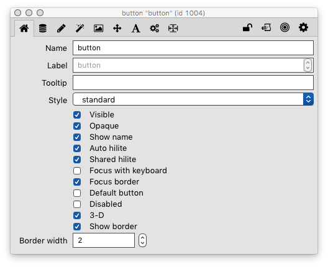328x267 pixels.
Task: Toggle the Show name checkbox
Action: [x=77, y=137]
